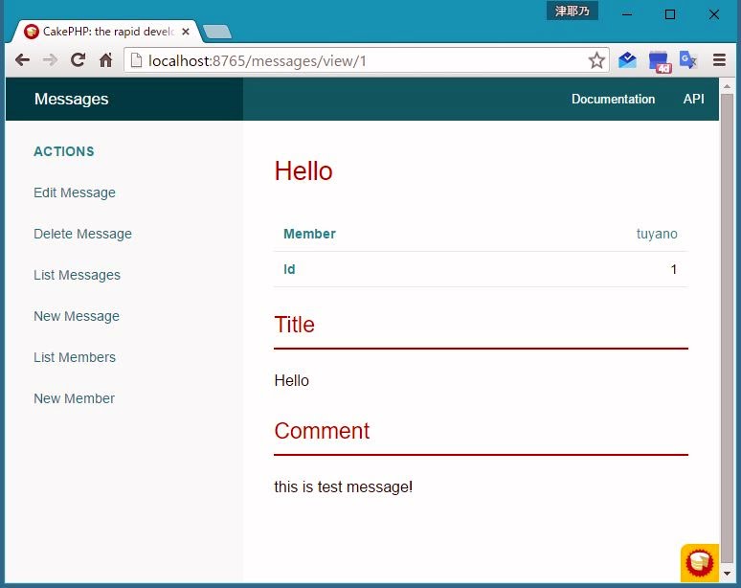Open the API link in header
This screenshot has width=741, height=588.
(693, 100)
